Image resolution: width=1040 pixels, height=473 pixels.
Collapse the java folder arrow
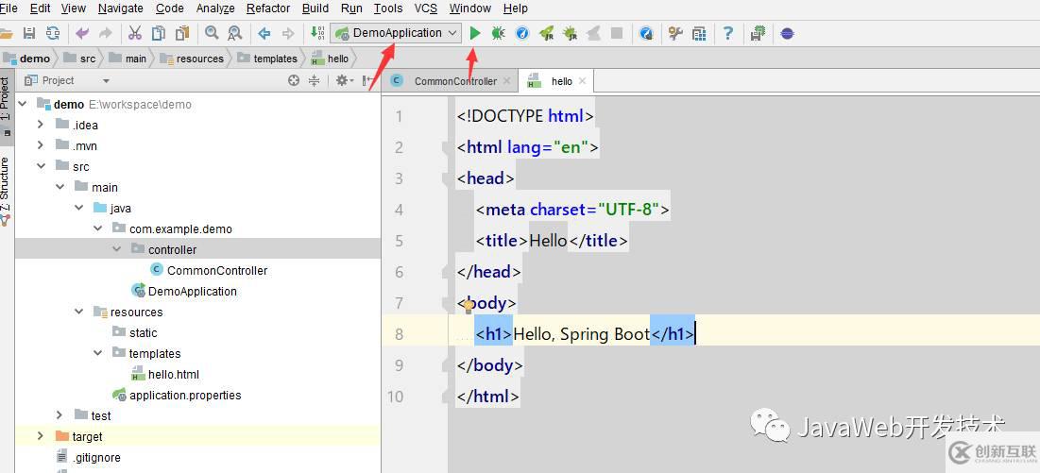pos(79,208)
